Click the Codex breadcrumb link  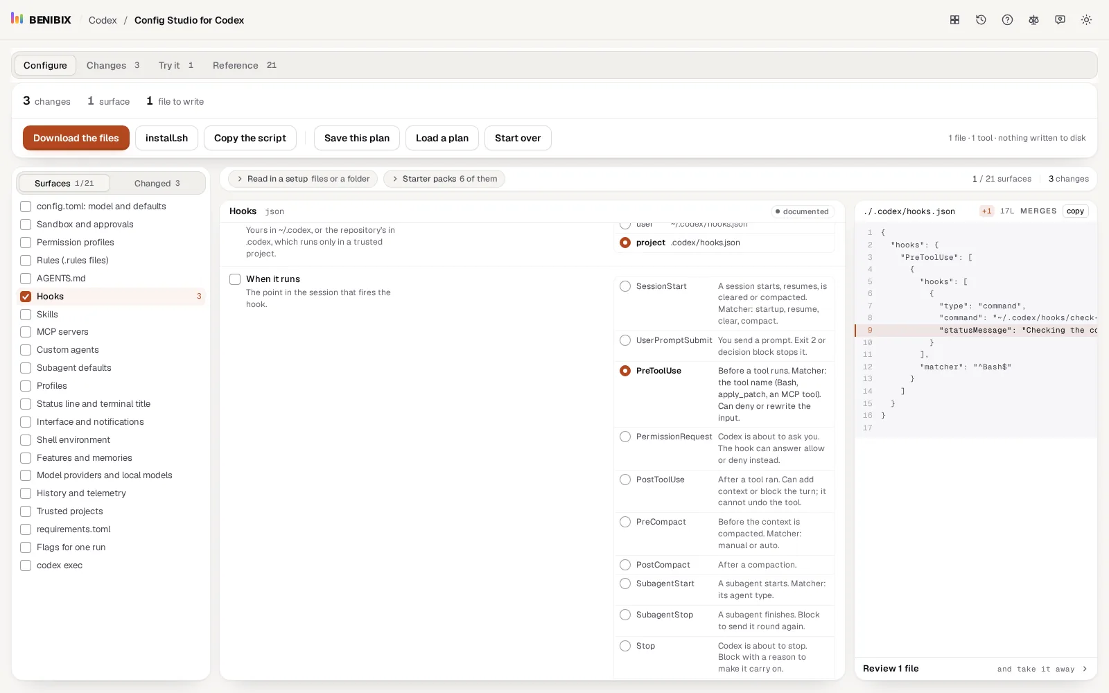click(x=103, y=20)
